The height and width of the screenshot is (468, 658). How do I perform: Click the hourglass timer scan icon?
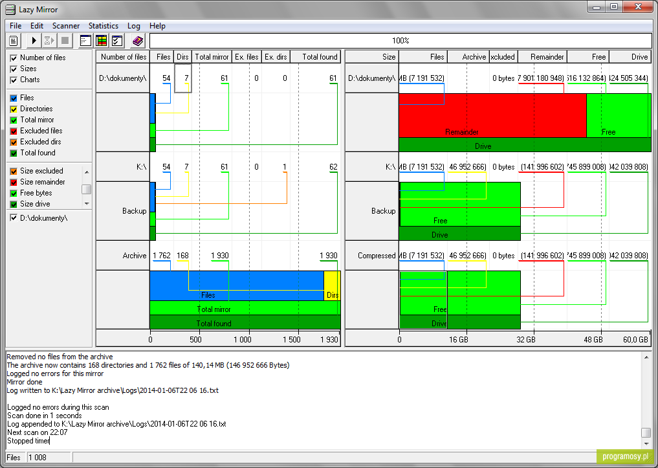click(49, 41)
